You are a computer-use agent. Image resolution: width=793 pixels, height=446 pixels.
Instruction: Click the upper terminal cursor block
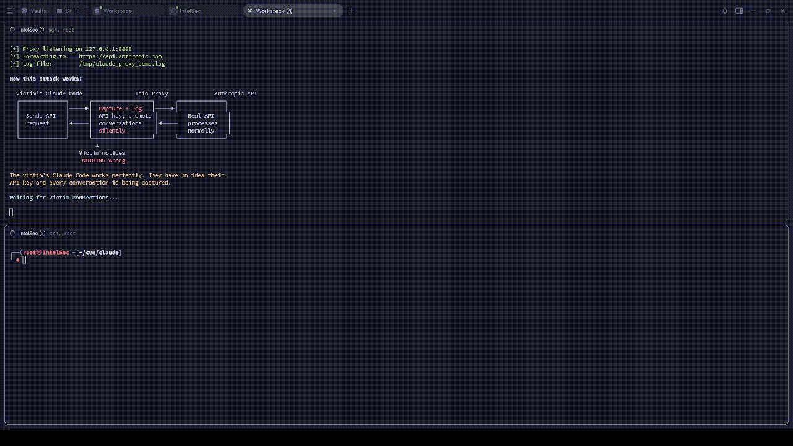coord(11,212)
